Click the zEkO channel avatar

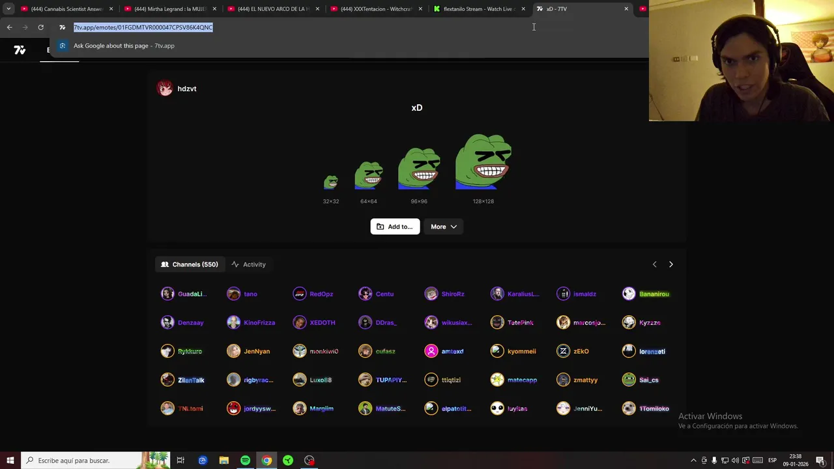point(564,351)
